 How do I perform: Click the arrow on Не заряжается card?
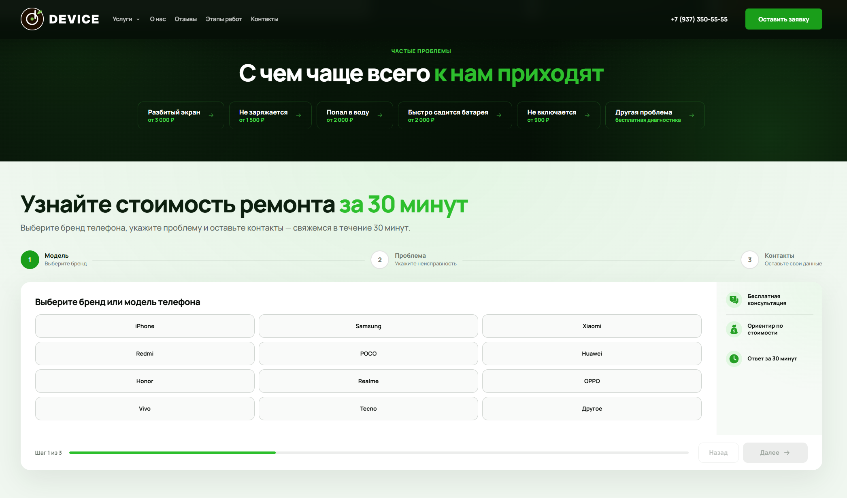coord(299,115)
